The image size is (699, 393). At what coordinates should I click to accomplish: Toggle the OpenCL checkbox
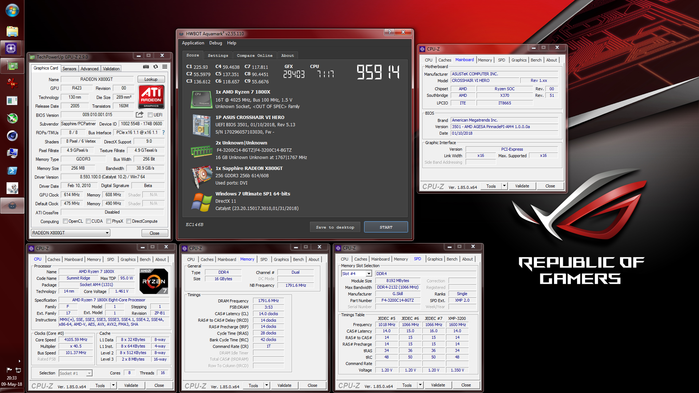pos(65,221)
